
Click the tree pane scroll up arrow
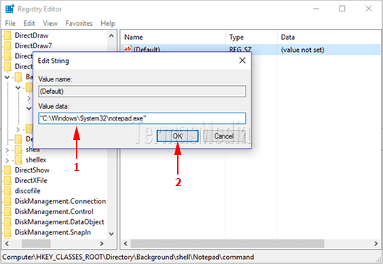(111, 35)
